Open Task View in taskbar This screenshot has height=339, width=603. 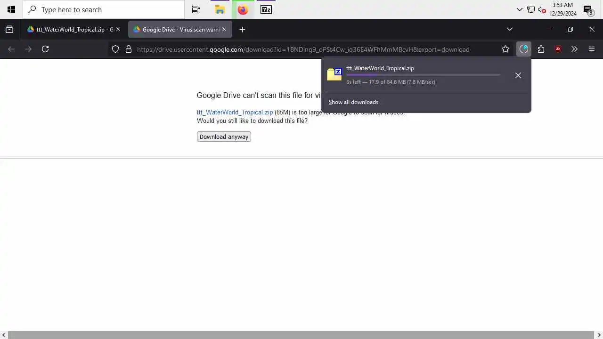pyautogui.click(x=196, y=9)
